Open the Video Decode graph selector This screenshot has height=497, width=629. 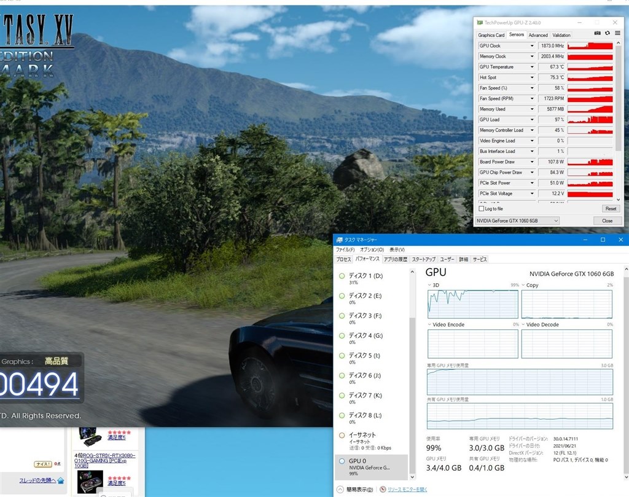523,324
